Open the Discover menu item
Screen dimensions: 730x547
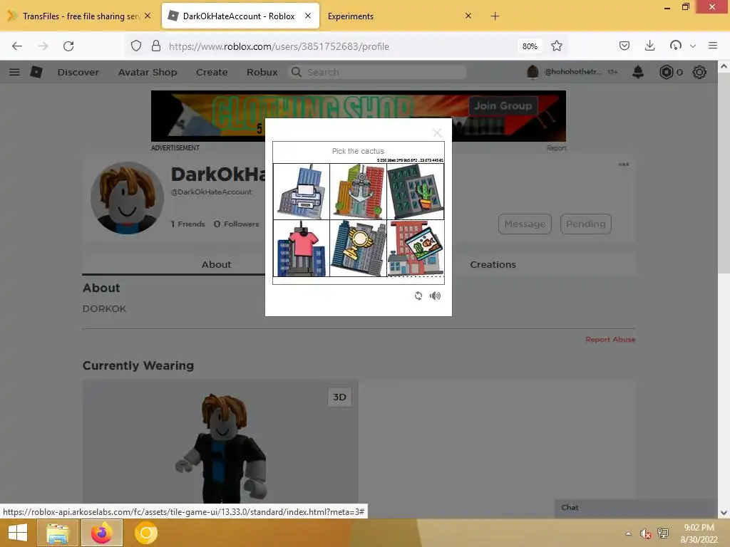click(78, 72)
